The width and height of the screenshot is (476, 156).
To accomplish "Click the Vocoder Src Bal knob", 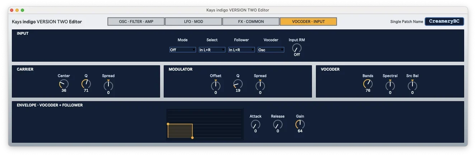I will click(x=412, y=85).
